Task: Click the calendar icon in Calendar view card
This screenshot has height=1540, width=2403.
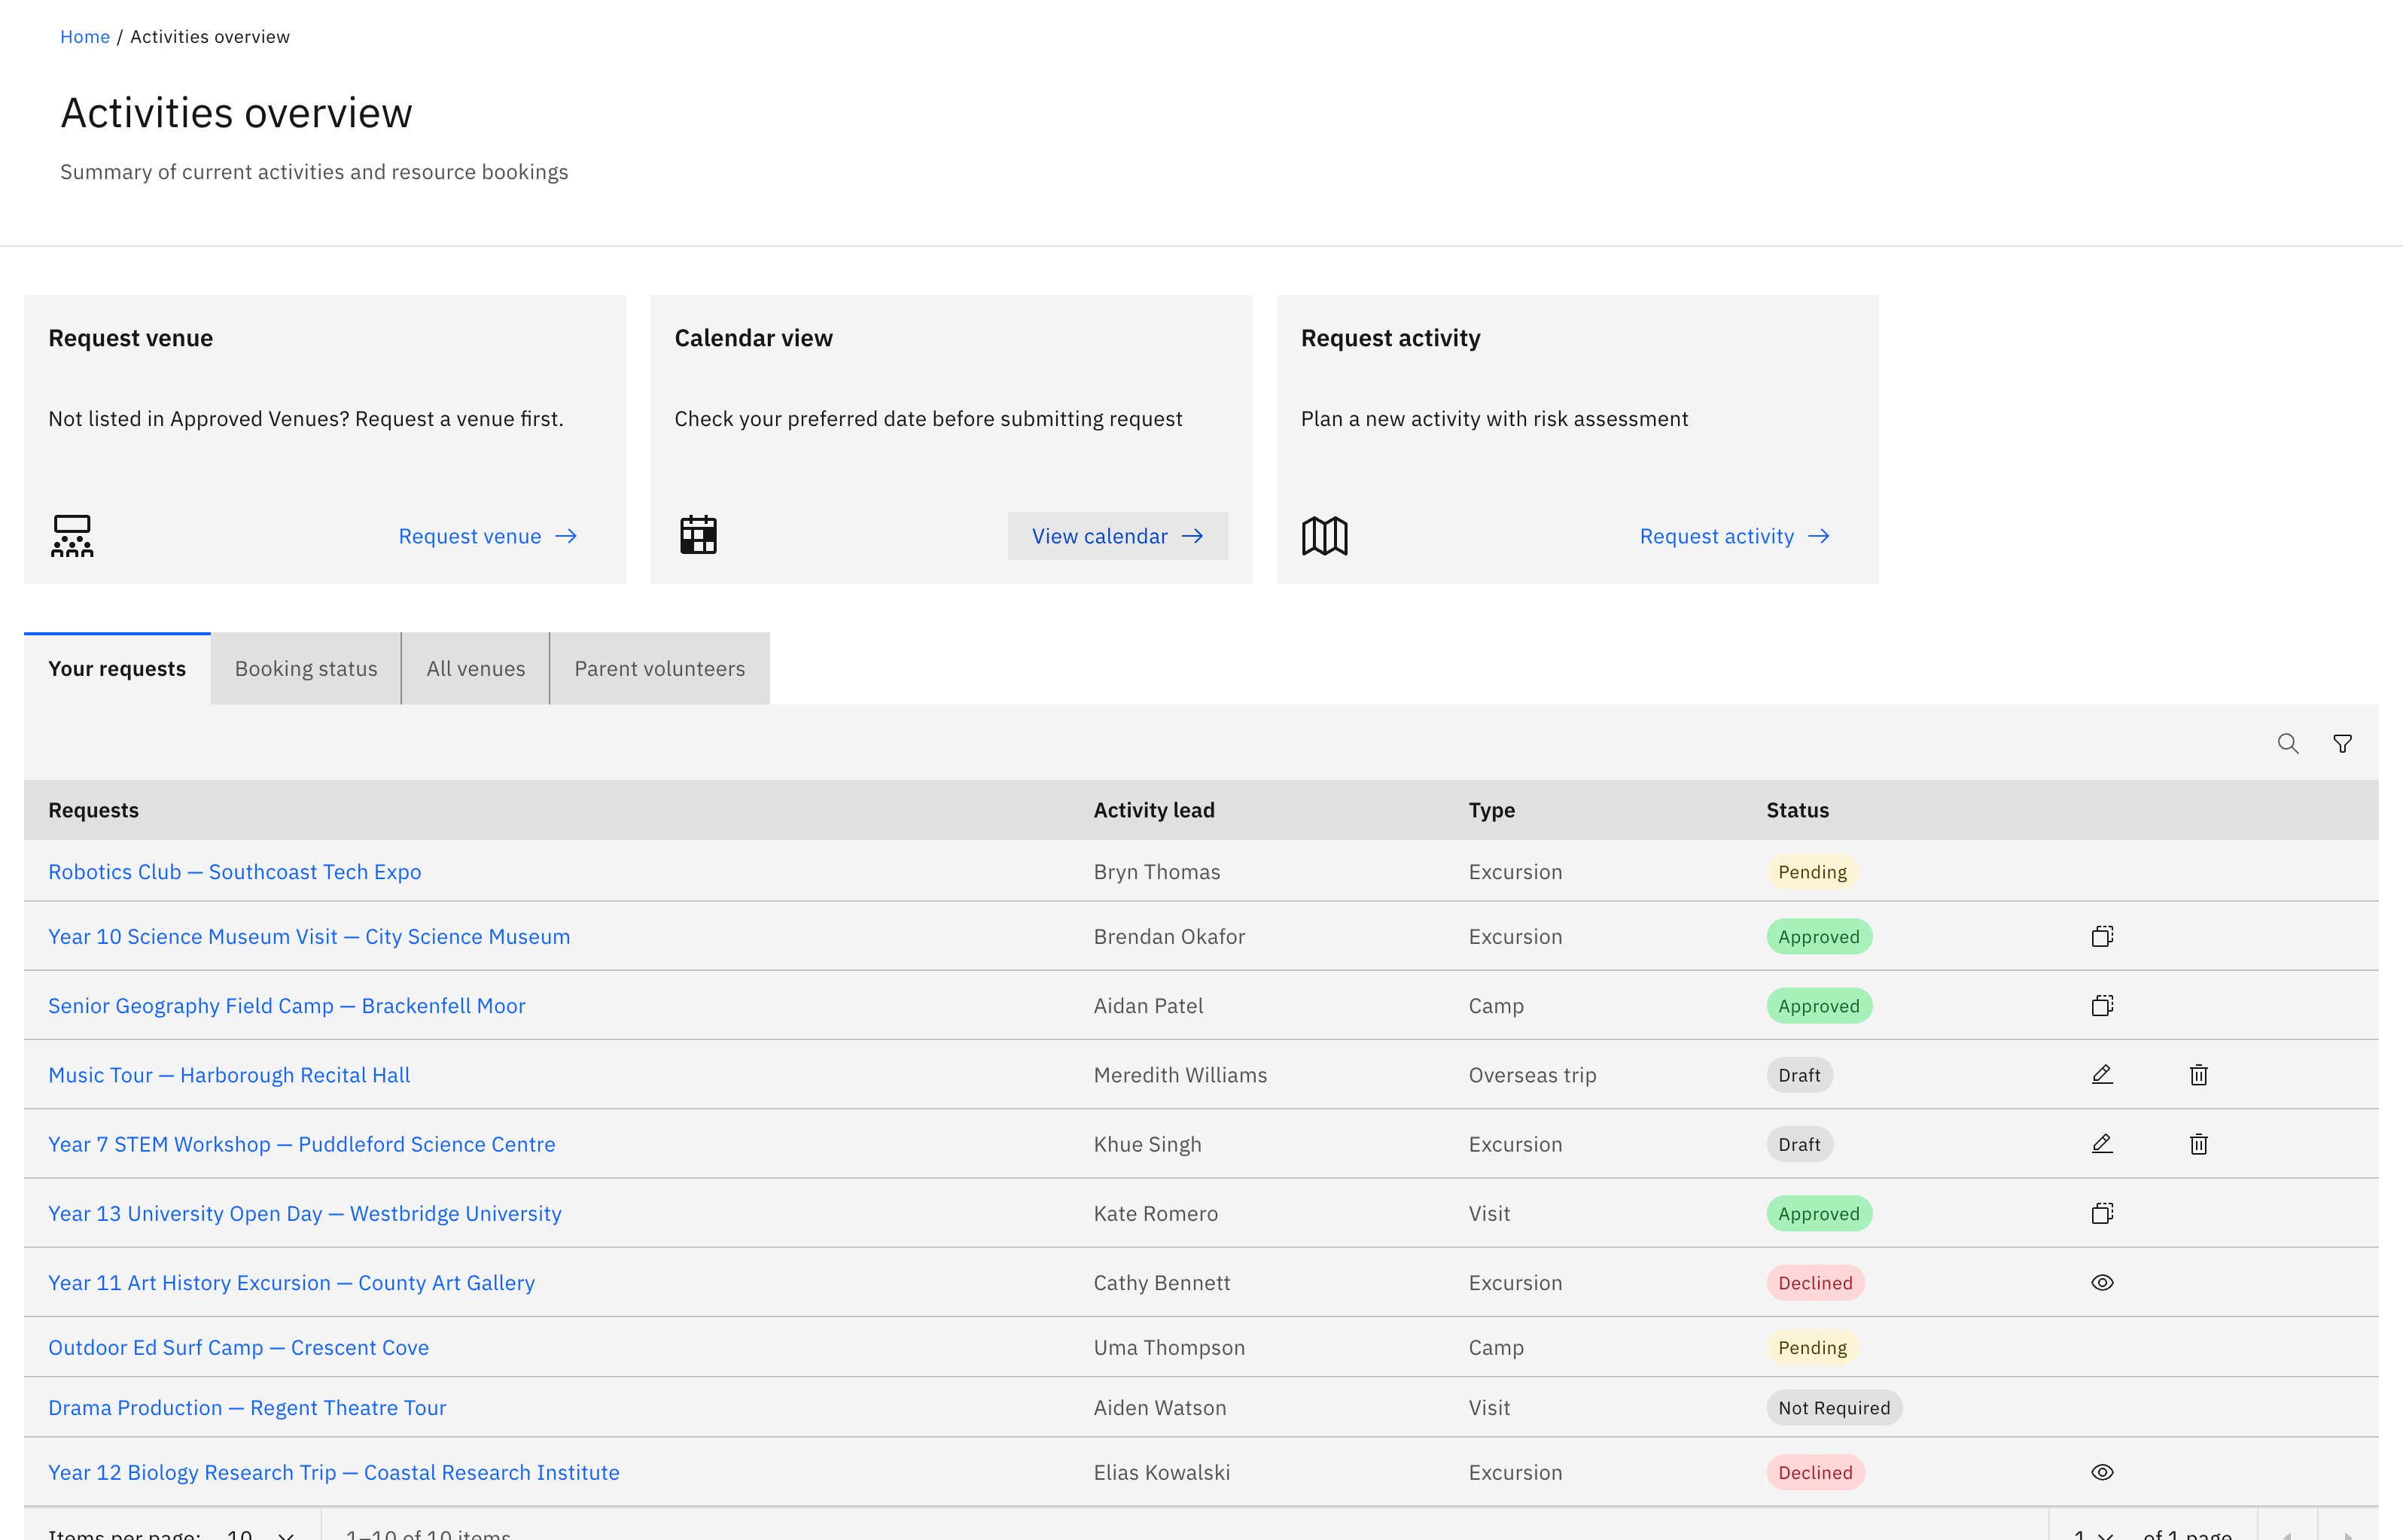Action: click(x=698, y=535)
